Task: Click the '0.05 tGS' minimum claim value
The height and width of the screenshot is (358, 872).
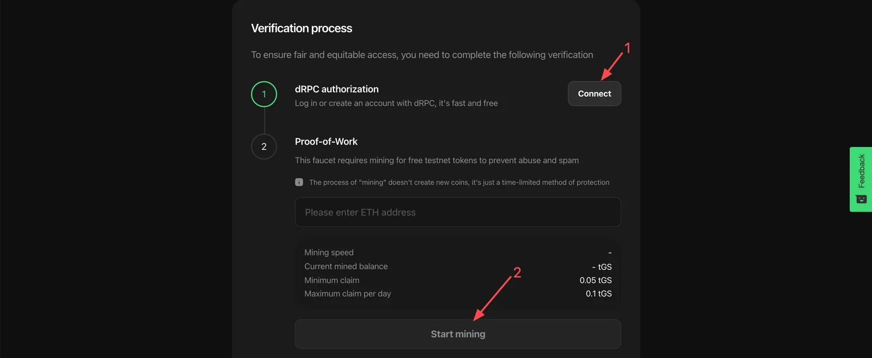Action: (596, 280)
